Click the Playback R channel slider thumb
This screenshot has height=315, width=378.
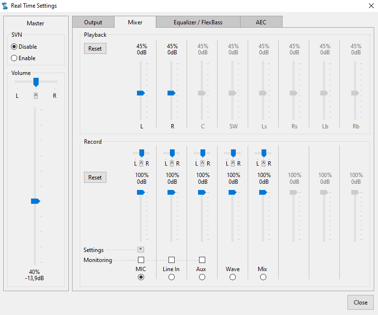click(x=171, y=93)
